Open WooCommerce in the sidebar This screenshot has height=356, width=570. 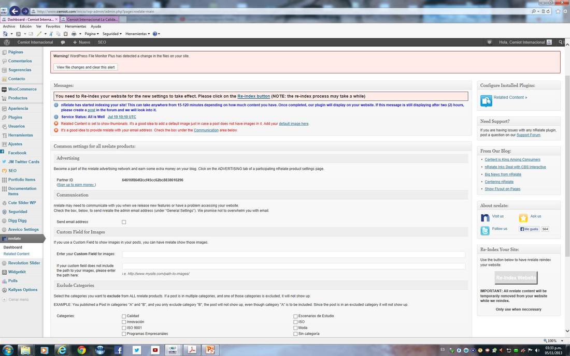coord(22,89)
